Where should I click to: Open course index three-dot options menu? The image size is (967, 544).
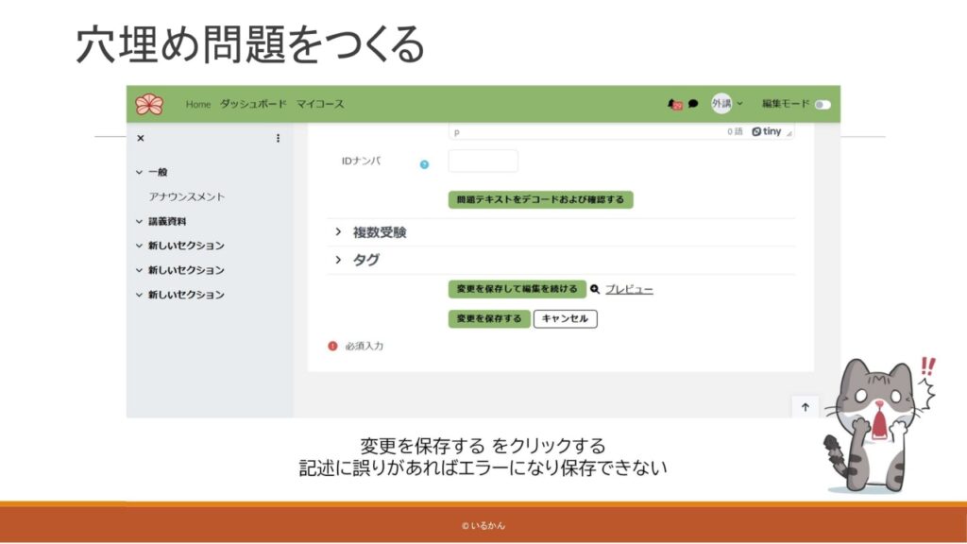click(278, 139)
